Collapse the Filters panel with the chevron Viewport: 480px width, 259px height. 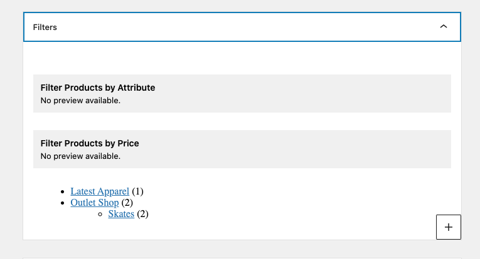[x=443, y=26]
